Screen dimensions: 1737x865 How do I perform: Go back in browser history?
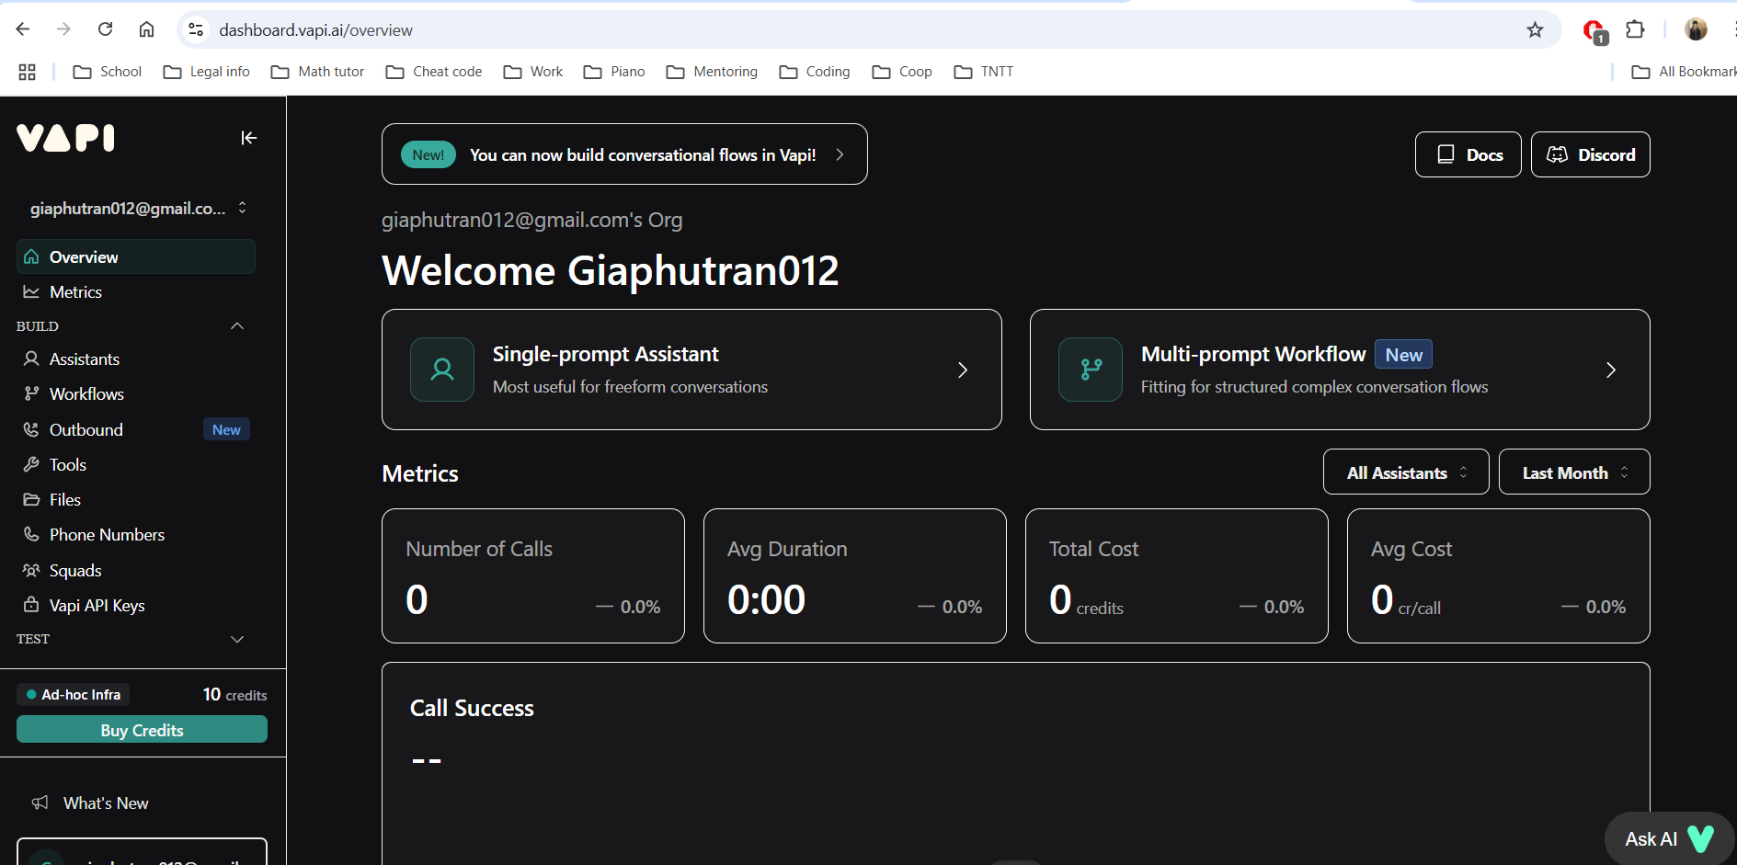pyautogui.click(x=23, y=29)
